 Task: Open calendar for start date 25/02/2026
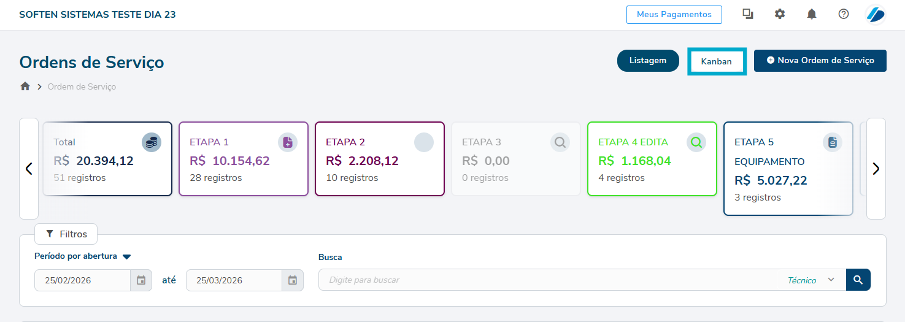(x=141, y=280)
